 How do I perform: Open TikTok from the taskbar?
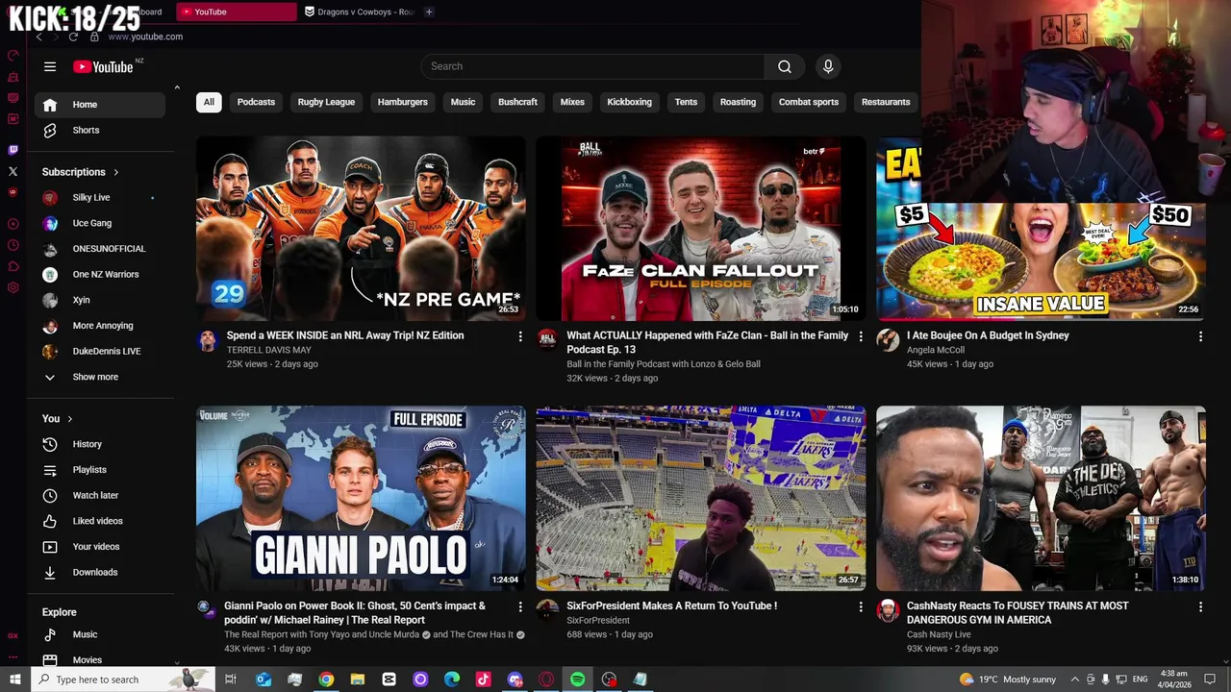coord(484,680)
